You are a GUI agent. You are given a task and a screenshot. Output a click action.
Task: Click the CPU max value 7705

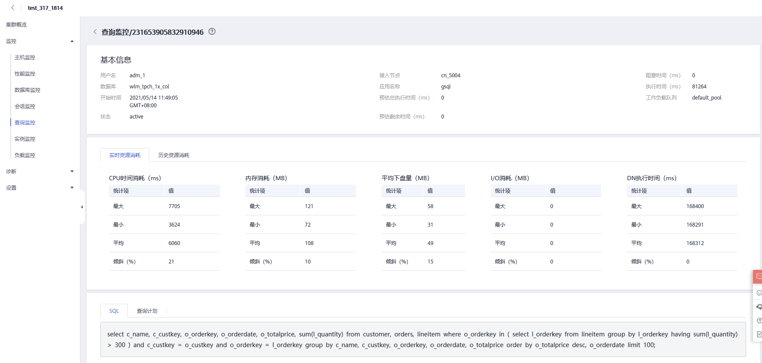[x=174, y=206]
